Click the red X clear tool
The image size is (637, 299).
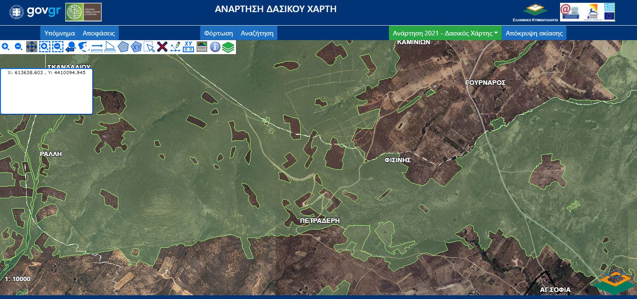click(162, 47)
